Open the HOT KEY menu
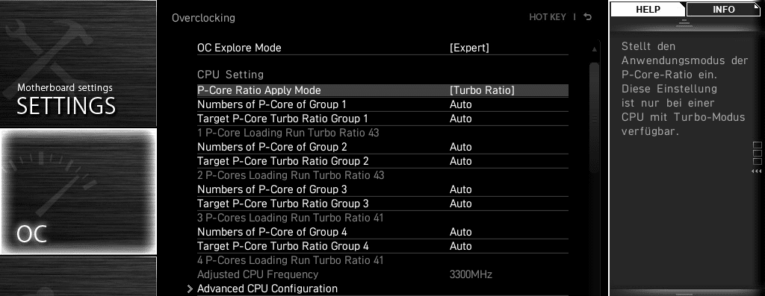The width and height of the screenshot is (765, 296). 548,17
